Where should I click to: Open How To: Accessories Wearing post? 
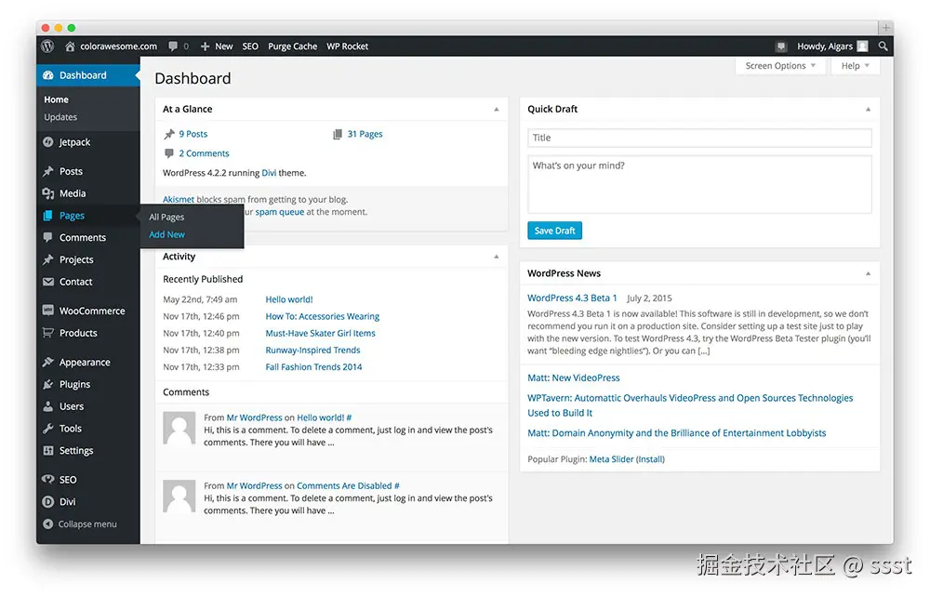[x=322, y=317]
